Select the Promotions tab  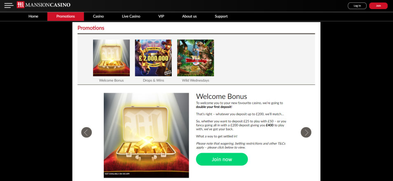coord(65,16)
